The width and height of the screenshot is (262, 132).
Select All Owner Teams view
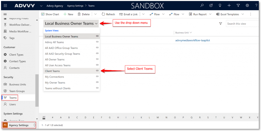click(x=55, y=59)
